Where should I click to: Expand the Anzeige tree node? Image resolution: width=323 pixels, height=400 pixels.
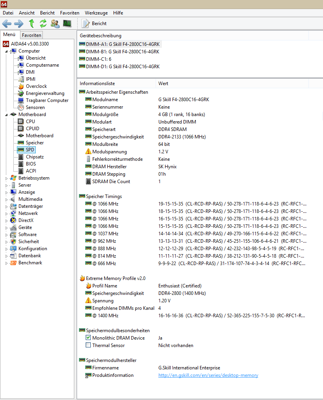[x=6, y=192]
